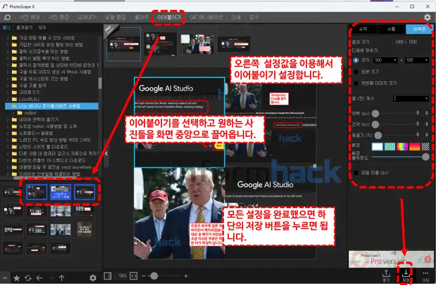Click the folder icon beside output
The width and height of the screenshot is (436, 285).
(x=20, y=113)
